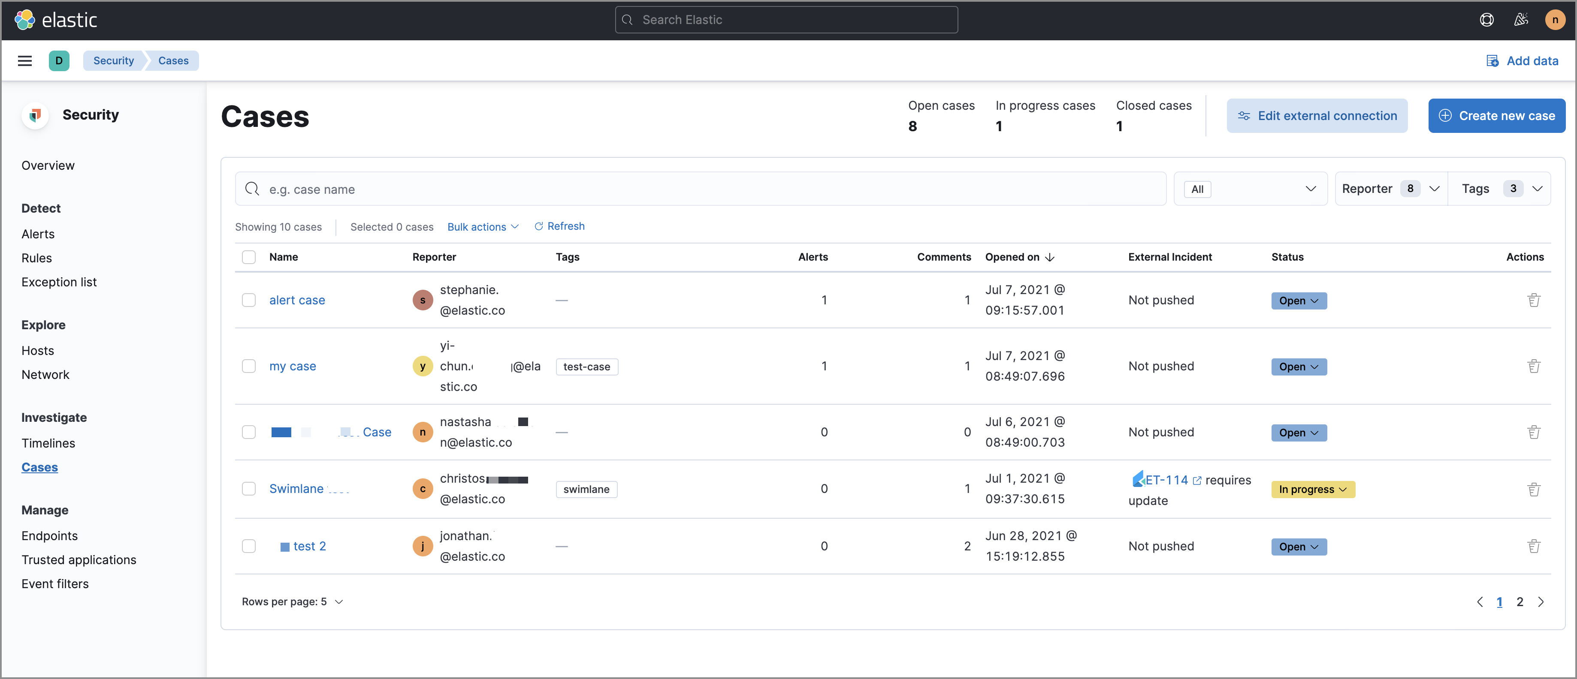The width and height of the screenshot is (1577, 679).
Task: Open the Rows per page dropdown
Action: coord(292,602)
